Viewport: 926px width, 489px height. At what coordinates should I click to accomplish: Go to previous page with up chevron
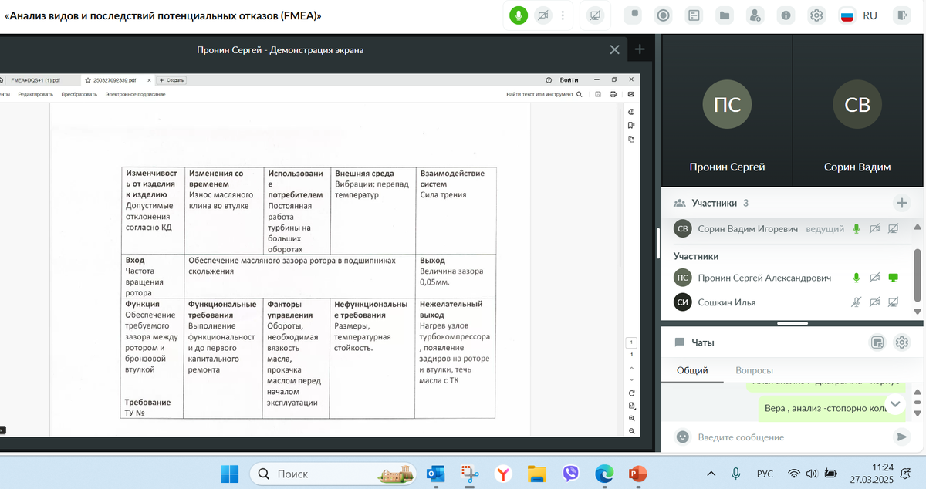pos(631,368)
